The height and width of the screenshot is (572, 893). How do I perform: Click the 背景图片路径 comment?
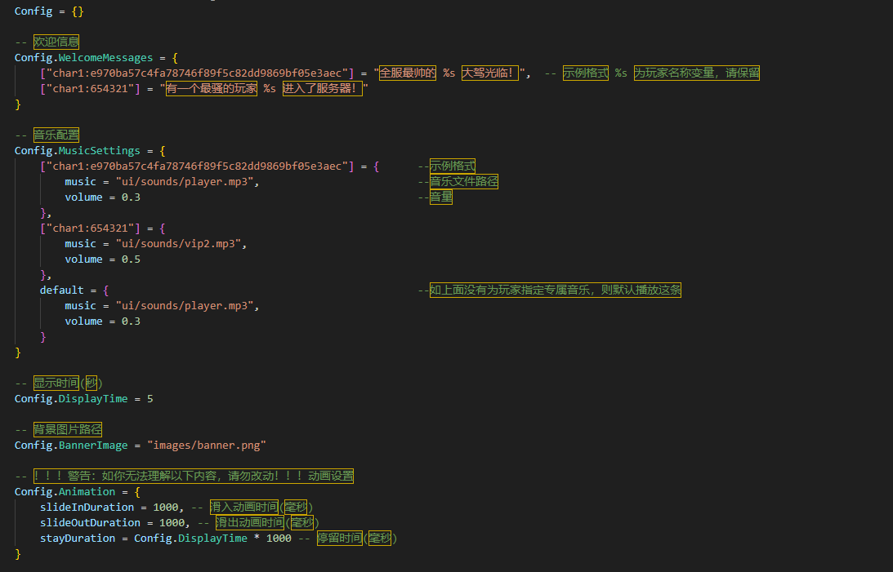tap(67, 429)
